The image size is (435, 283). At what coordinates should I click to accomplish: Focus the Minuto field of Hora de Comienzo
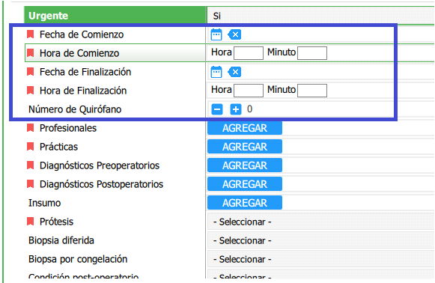[312, 53]
